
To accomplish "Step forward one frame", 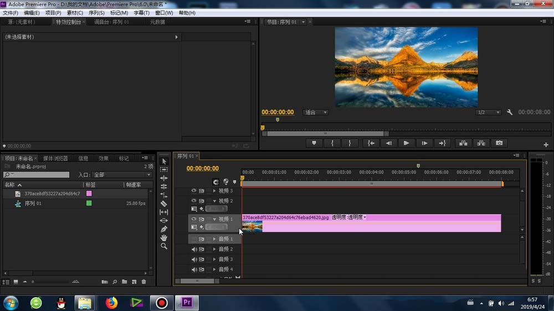I will [424, 143].
